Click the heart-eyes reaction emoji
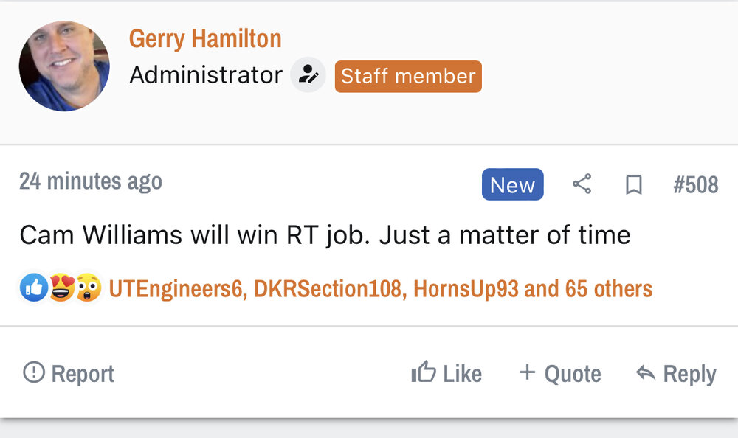Screen dimensions: 738x438 pyautogui.click(x=62, y=288)
